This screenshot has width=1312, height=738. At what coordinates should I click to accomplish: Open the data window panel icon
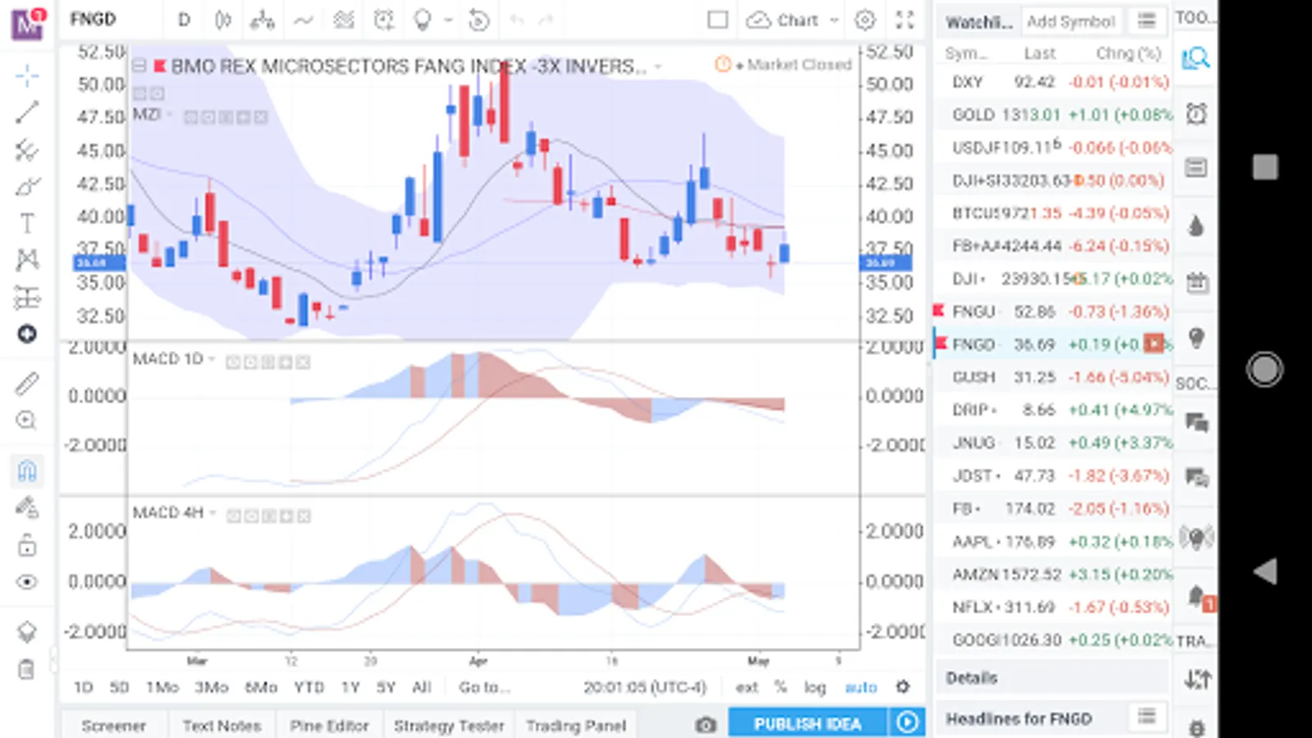[x=1196, y=168]
